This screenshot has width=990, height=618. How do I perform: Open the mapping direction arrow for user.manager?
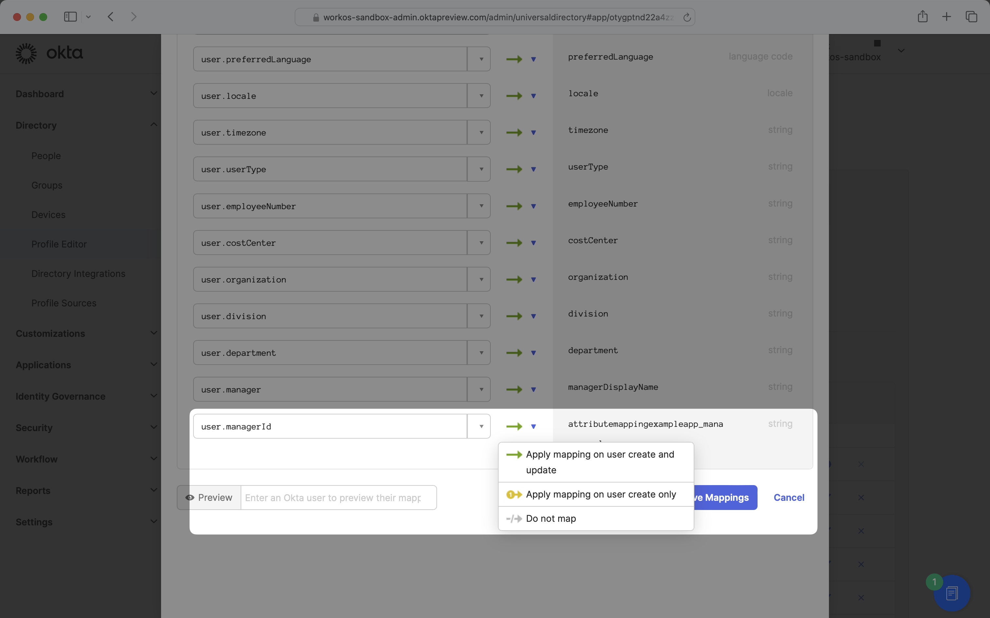(x=533, y=390)
